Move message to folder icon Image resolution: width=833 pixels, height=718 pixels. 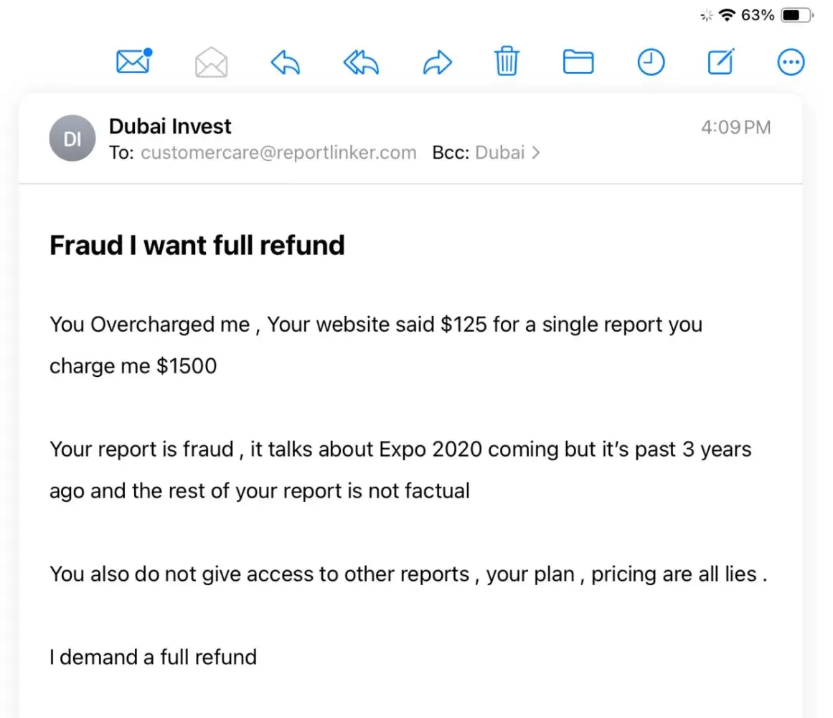coord(578,62)
